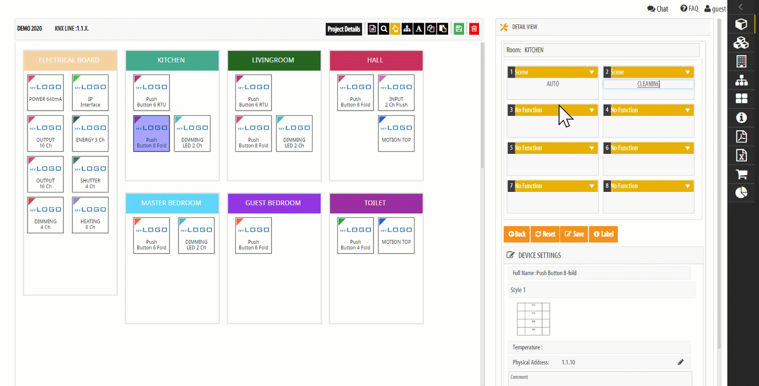
Task: Click the green save project icon
Action: pos(459,29)
